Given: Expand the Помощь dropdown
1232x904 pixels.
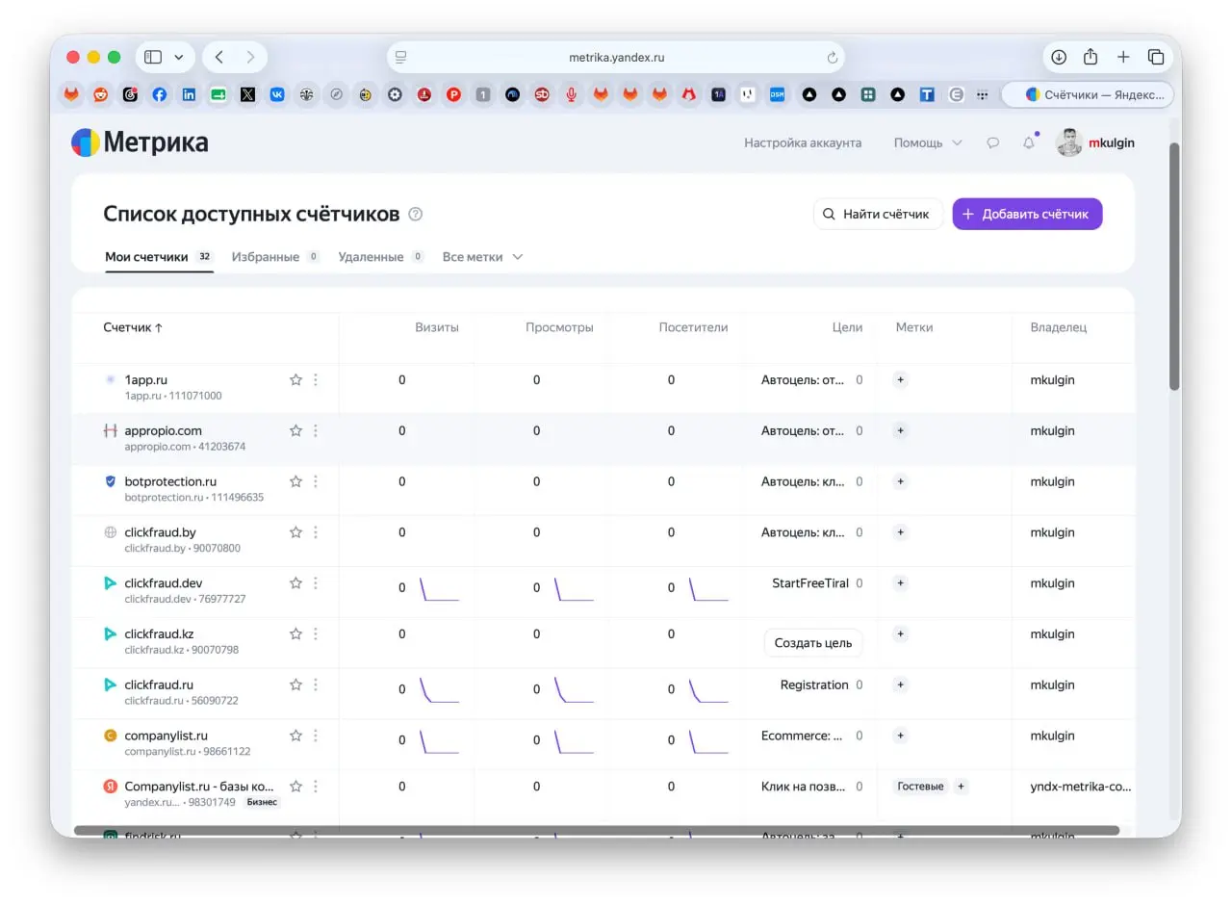Looking at the screenshot, I should coord(928,142).
